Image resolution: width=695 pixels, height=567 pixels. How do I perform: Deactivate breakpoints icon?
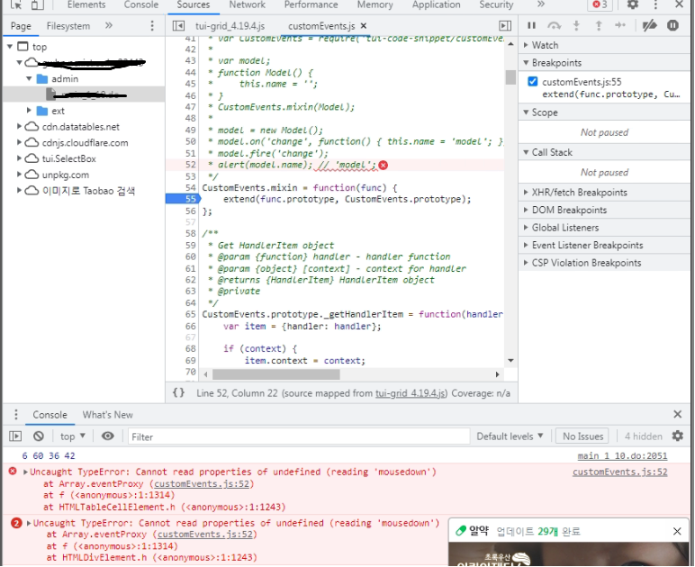point(649,26)
